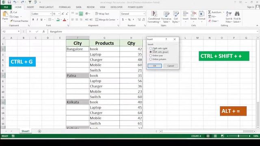260x146 pixels.
Task: Click the formula bar showing Bangalore
Action: [153, 32]
